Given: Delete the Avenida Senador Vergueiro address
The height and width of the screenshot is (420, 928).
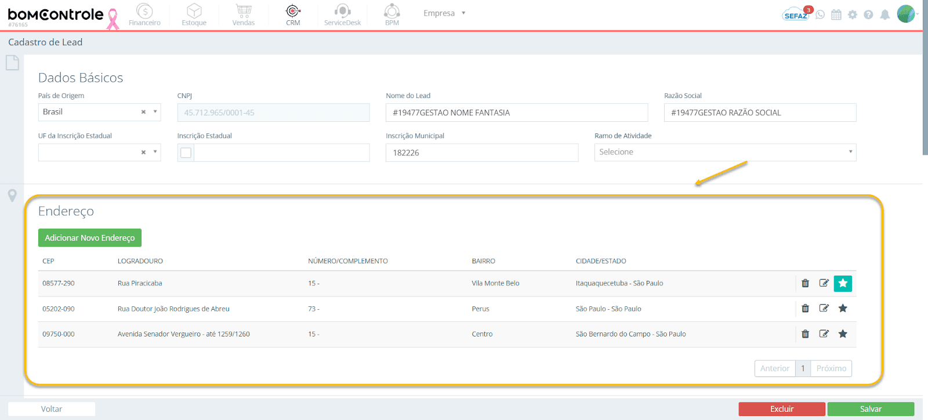Looking at the screenshot, I should (x=805, y=334).
